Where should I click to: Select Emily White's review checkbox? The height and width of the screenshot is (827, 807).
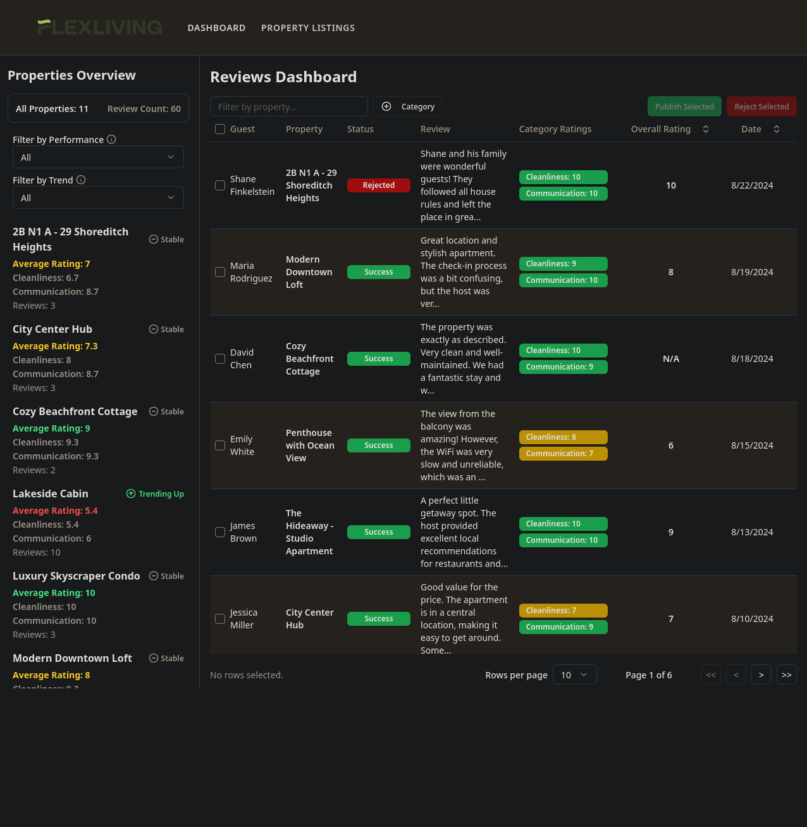[220, 445]
